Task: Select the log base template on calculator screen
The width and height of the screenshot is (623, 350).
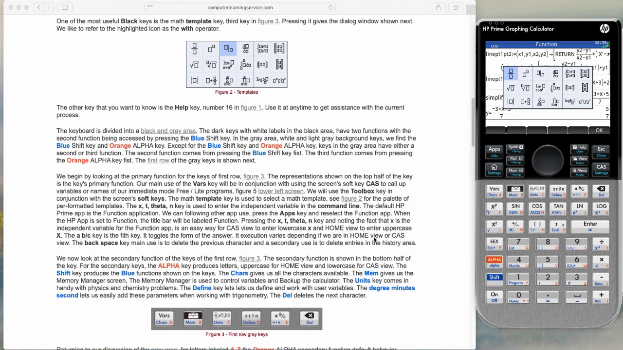Action: pos(570,102)
